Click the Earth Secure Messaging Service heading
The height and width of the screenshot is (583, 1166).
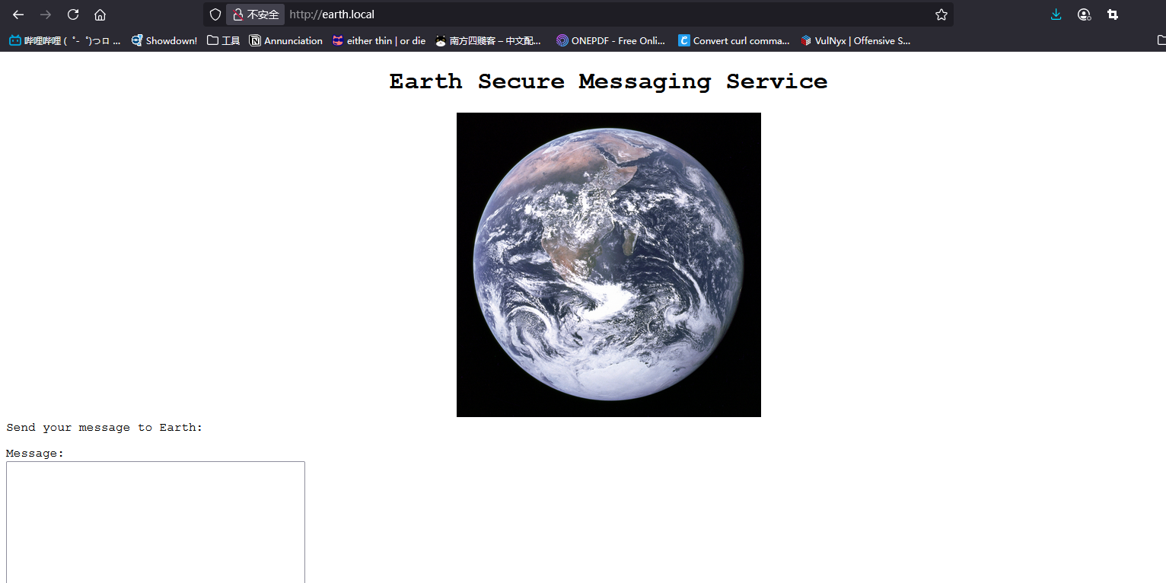608,81
